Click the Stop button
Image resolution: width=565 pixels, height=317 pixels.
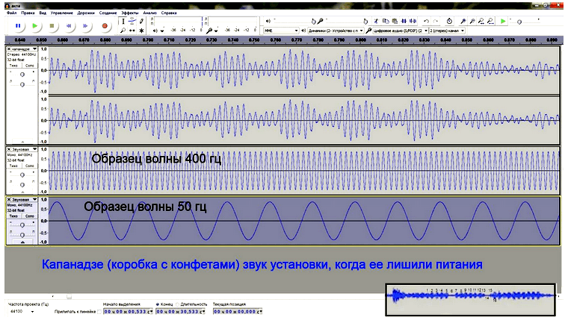point(52,25)
